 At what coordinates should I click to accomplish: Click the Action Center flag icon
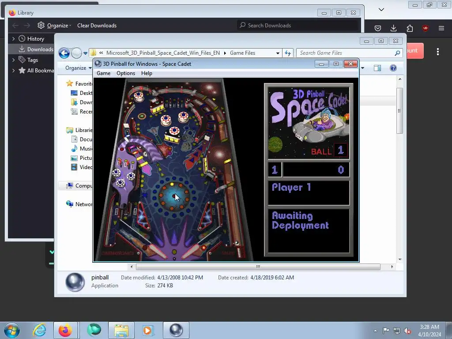pyautogui.click(x=386, y=331)
